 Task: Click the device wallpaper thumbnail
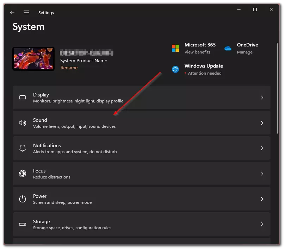click(33, 58)
